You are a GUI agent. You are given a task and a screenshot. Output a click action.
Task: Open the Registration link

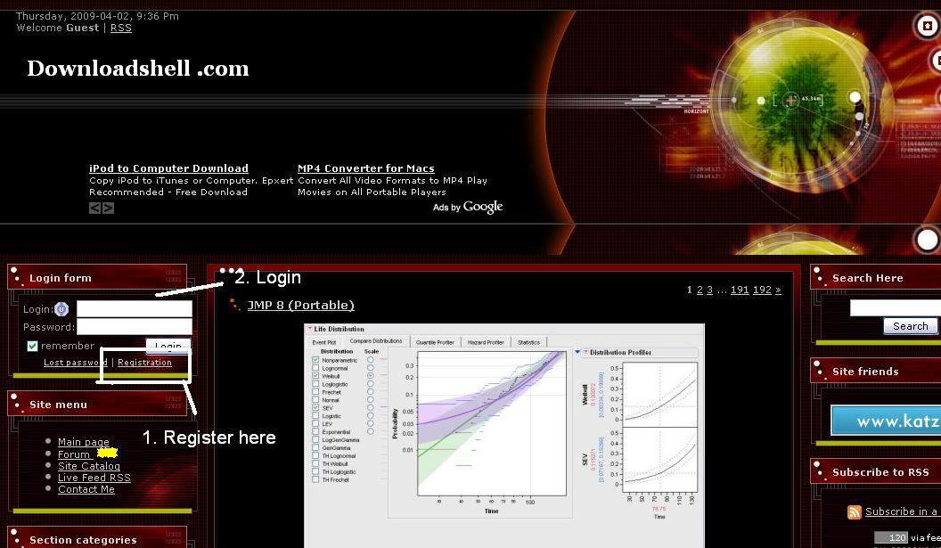point(144,363)
